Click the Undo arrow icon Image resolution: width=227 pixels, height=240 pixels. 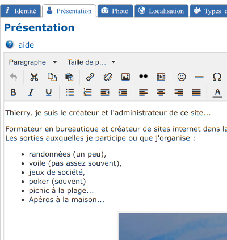pos(14,77)
